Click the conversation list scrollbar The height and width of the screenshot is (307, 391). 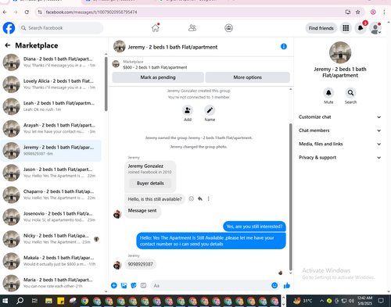coord(106,84)
